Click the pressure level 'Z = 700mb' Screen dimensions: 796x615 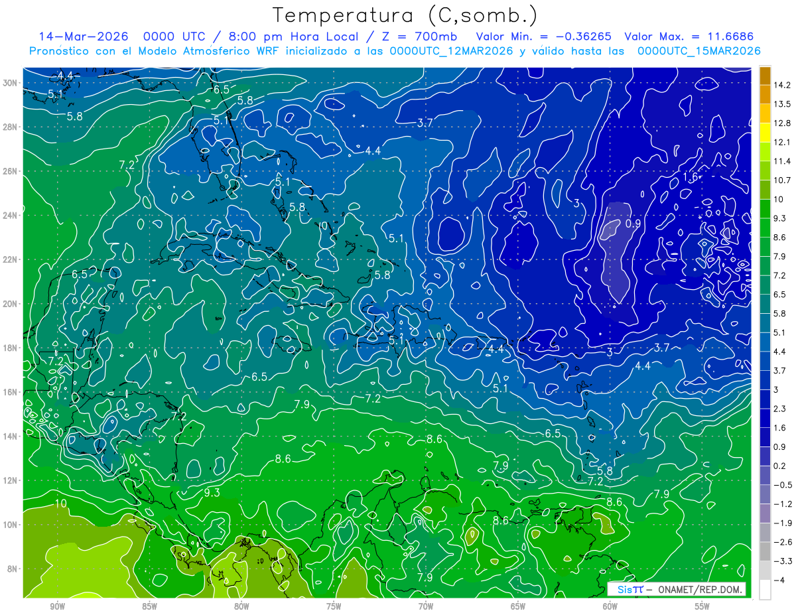click(419, 37)
